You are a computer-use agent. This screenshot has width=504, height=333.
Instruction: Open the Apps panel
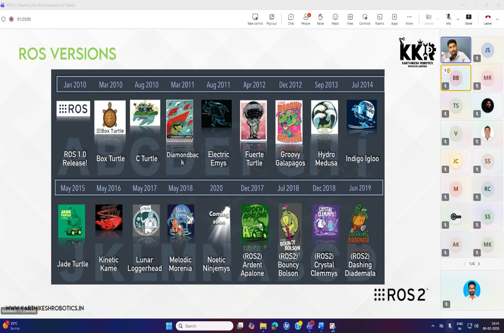[x=394, y=19]
